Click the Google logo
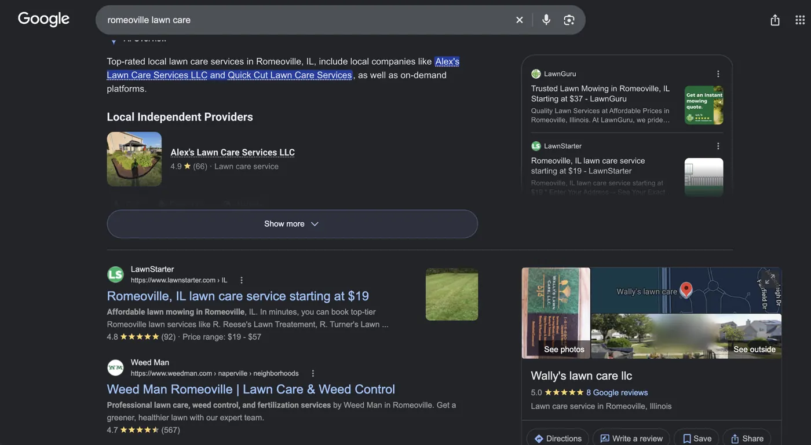This screenshot has width=811, height=445. point(44,19)
